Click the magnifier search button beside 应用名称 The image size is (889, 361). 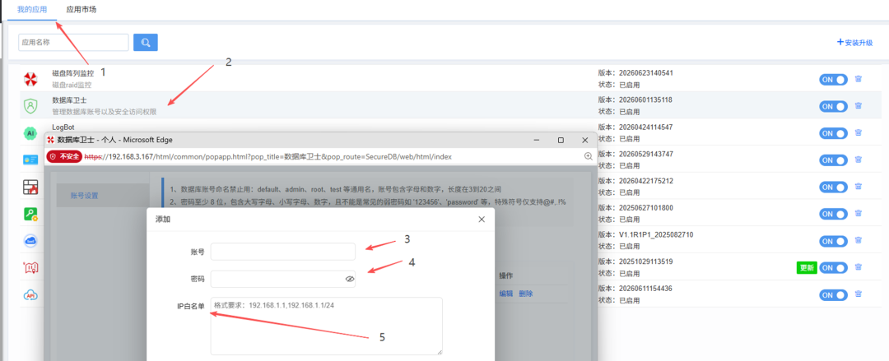click(145, 43)
